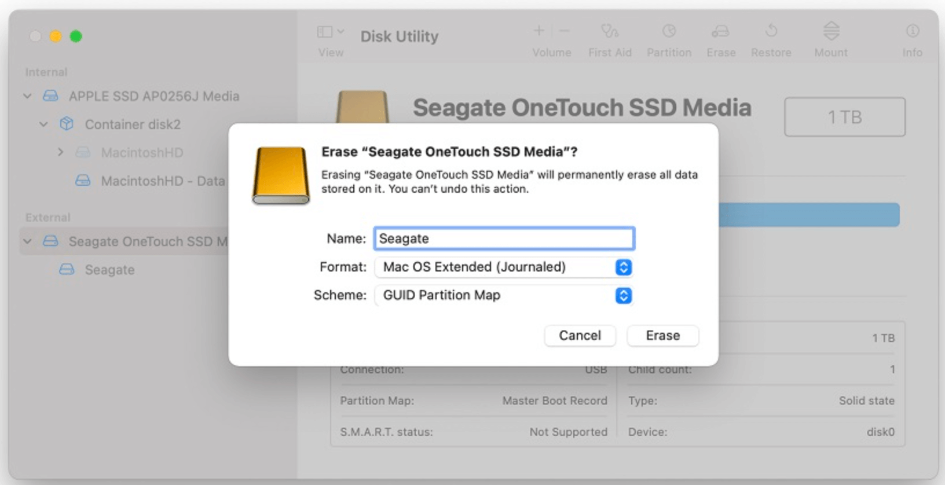Screen dimensions: 945x485
Task: Click the disk0 device value
Action: coord(881,432)
